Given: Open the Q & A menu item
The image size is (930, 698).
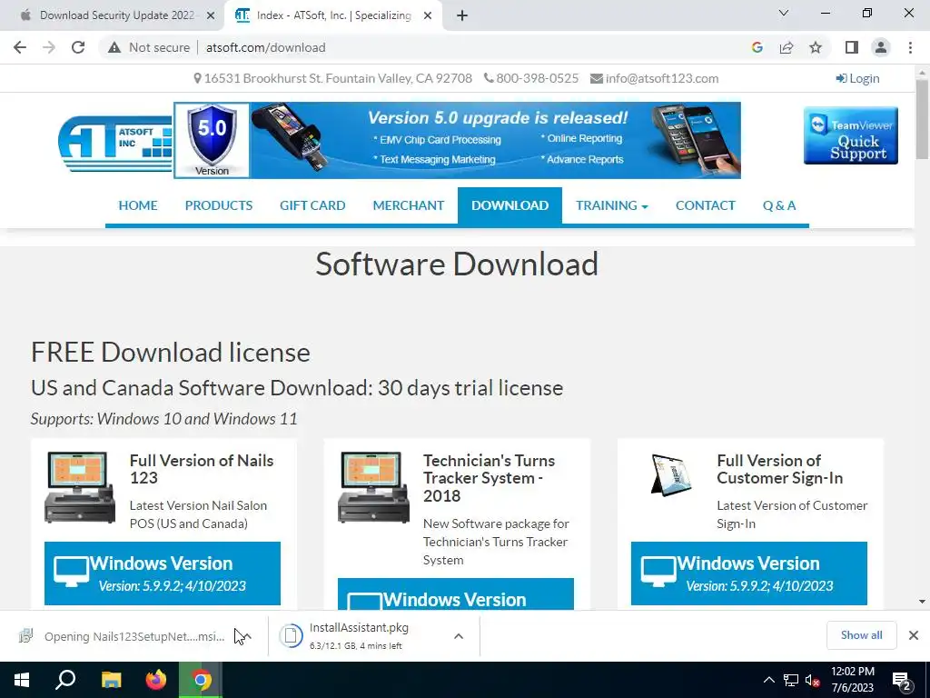Looking at the screenshot, I should [778, 205].
